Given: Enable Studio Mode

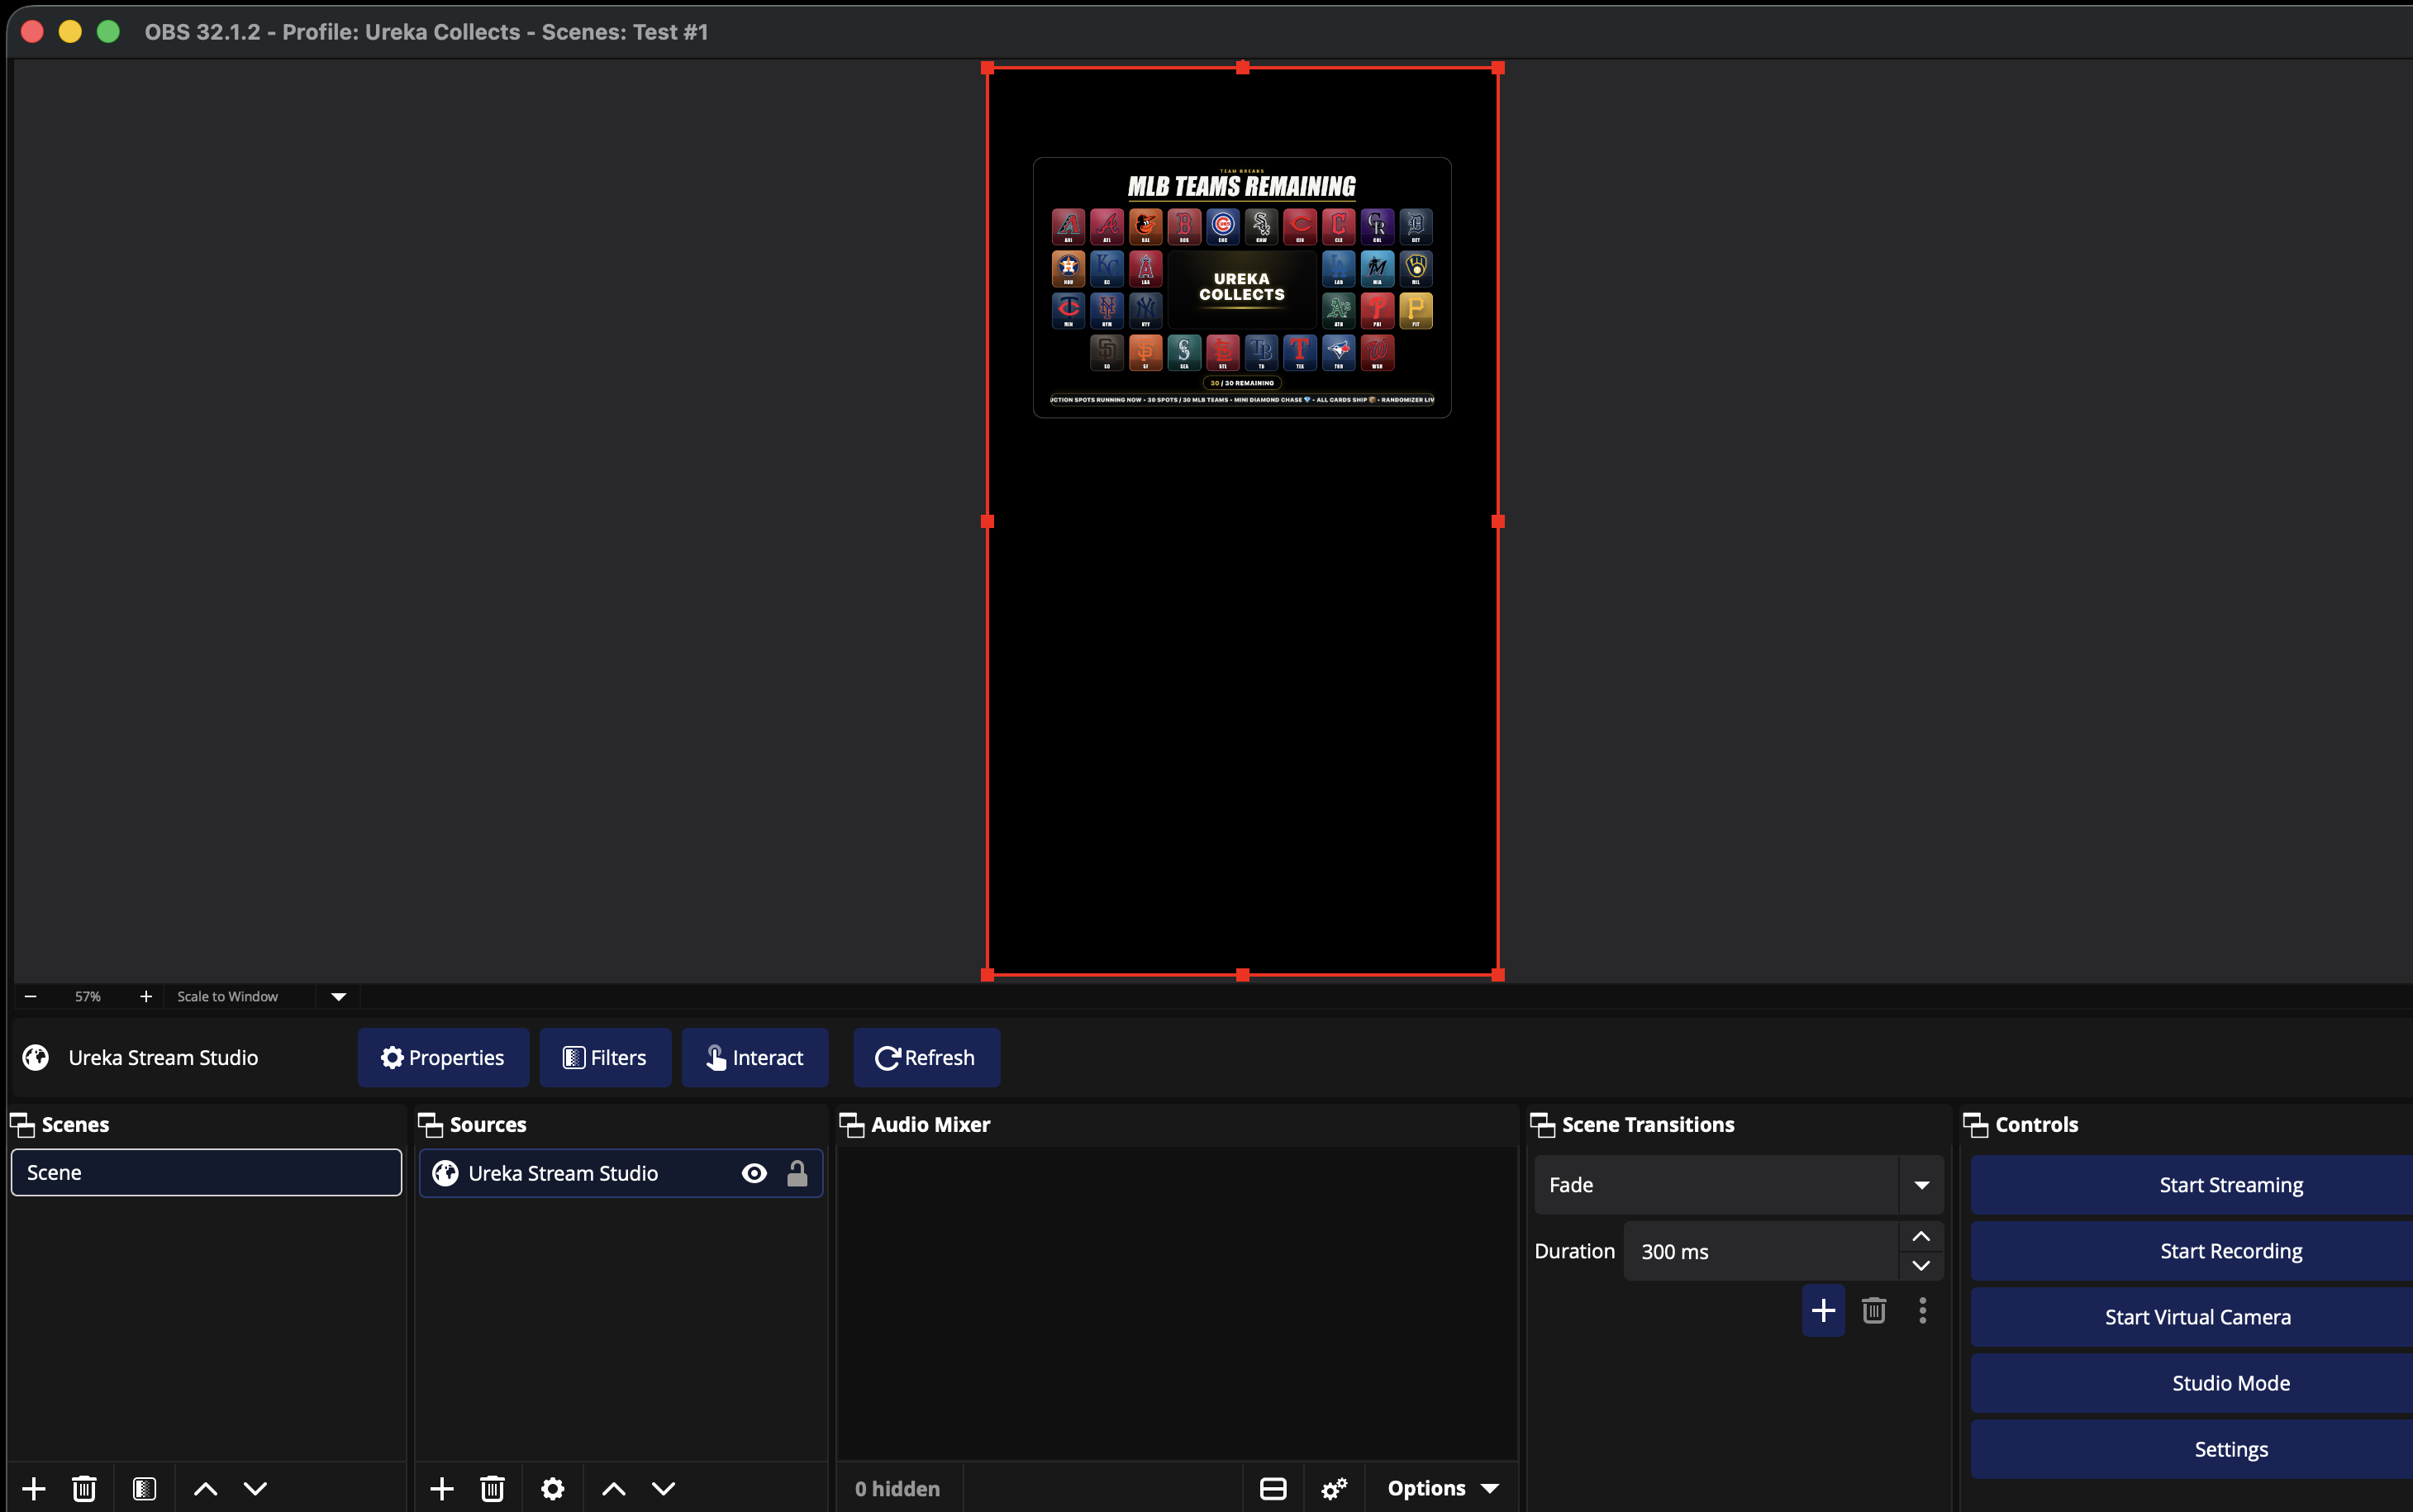Looking at the screenshot, I should [2192, 1383].
